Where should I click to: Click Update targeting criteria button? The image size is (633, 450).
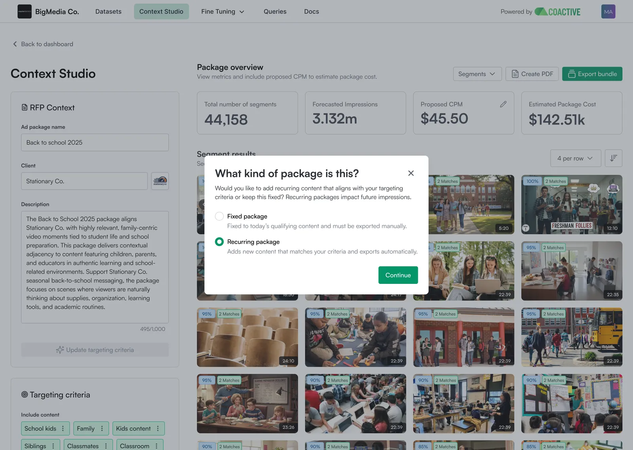95,350
